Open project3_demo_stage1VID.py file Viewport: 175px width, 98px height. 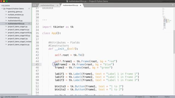click(x=19, y=36)
